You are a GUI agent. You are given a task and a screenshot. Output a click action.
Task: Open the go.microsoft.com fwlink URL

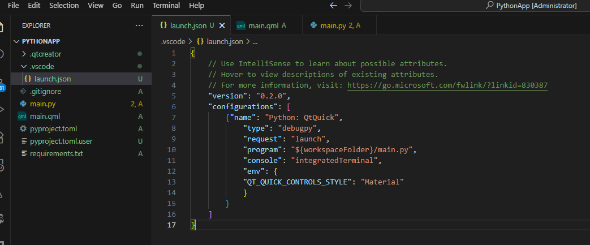(447, 85)
